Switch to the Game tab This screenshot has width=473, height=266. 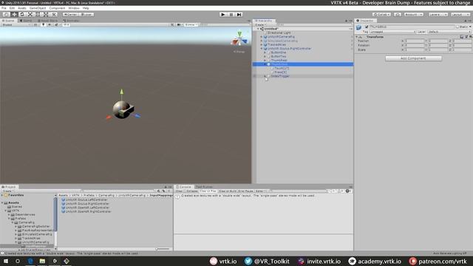click(27, 21)
